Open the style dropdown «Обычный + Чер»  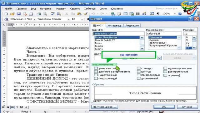pyautogui.click(x=34, y=19)
